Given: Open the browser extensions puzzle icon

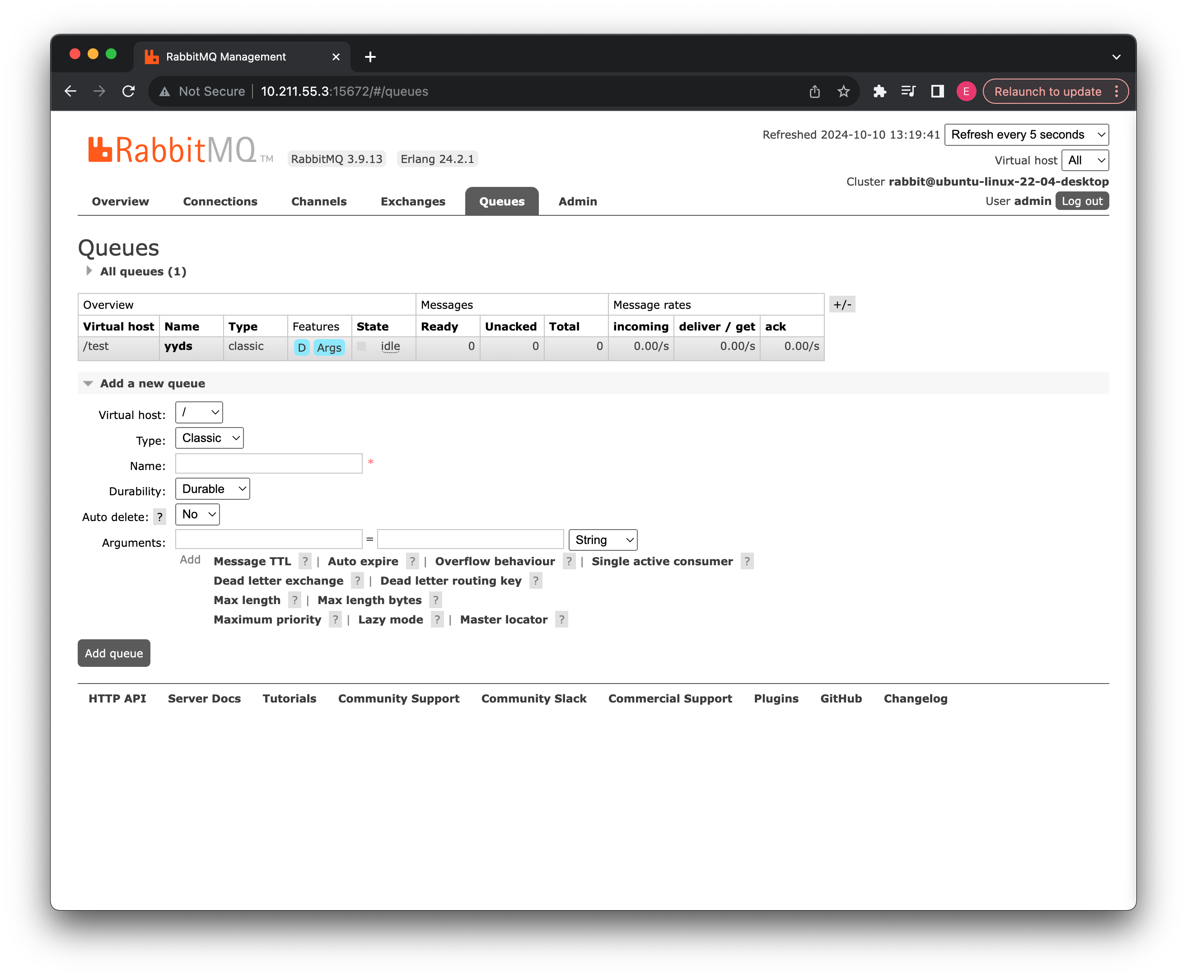Looking at the screenshot, I should pos(879,91).
